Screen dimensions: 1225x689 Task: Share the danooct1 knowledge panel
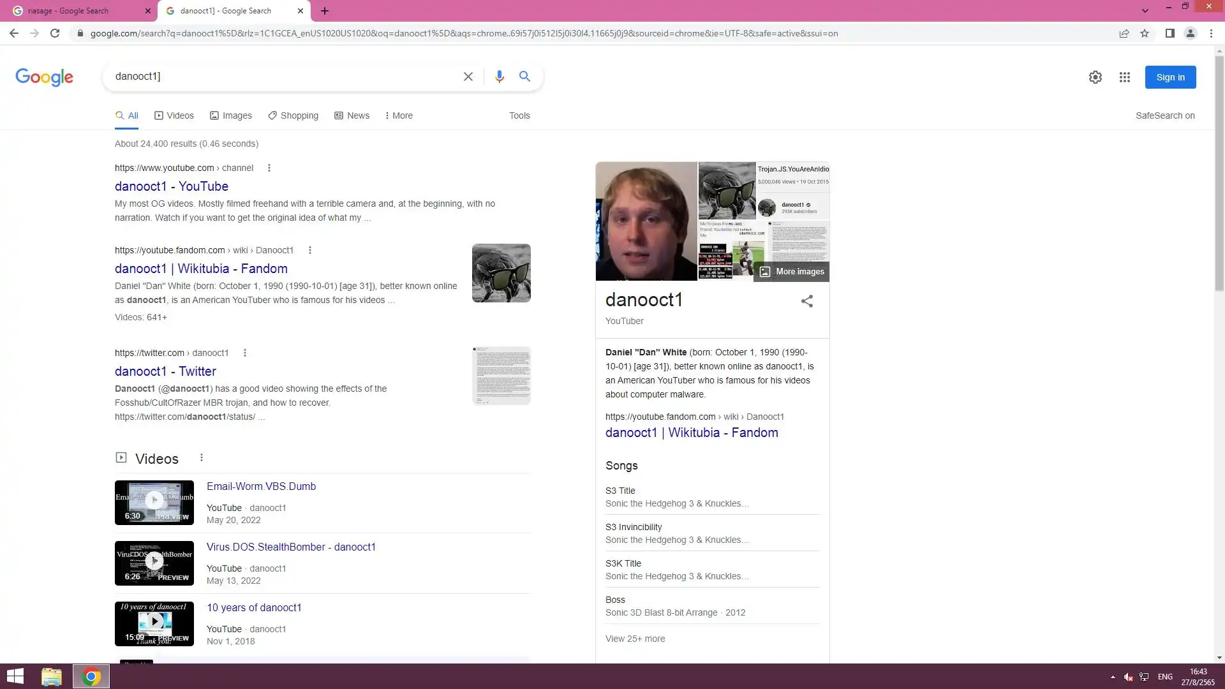(806, 301)
